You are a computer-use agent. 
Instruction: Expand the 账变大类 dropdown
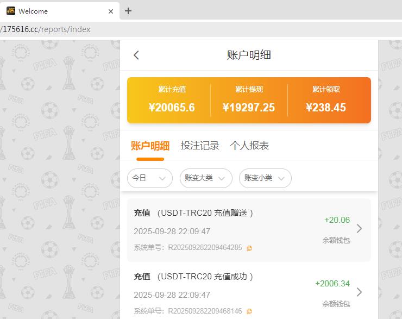click(x=206, y=178)
